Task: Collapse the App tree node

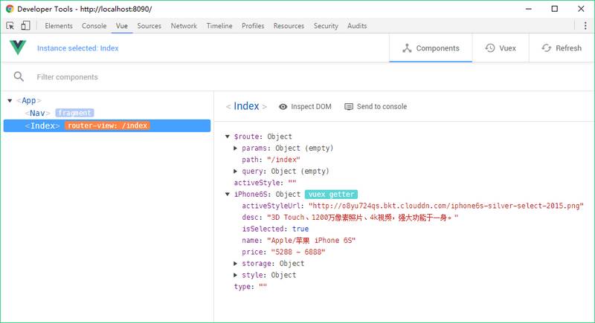Action: [10, 101]
